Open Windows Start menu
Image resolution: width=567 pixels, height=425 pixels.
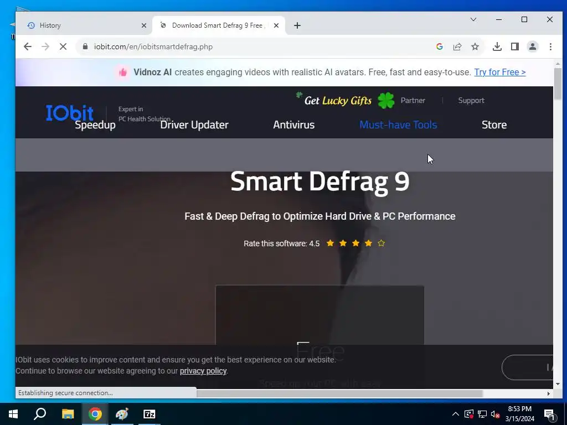tap(13, 414)
